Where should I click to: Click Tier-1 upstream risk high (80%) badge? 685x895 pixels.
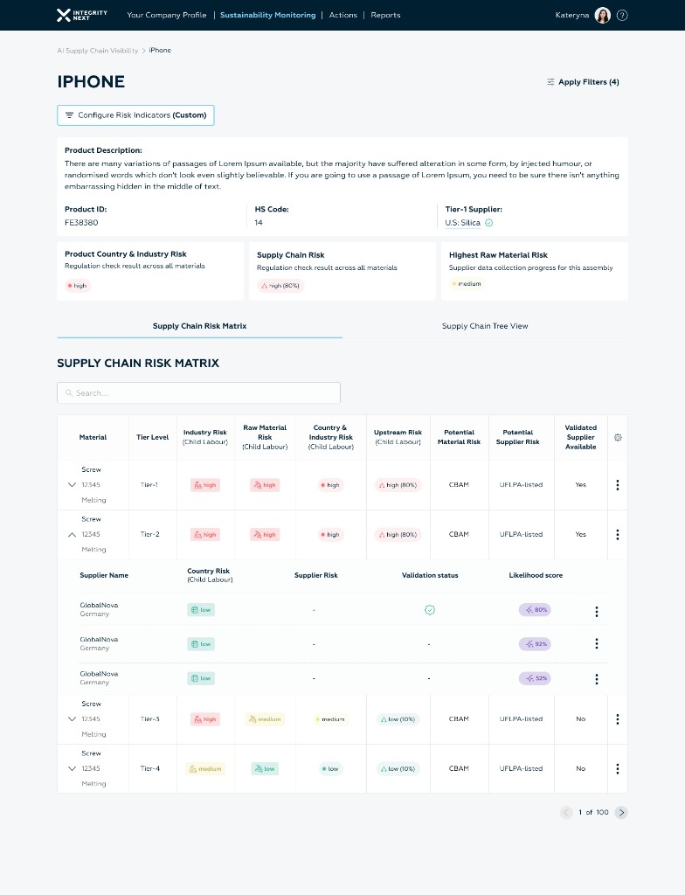[398, 485]
